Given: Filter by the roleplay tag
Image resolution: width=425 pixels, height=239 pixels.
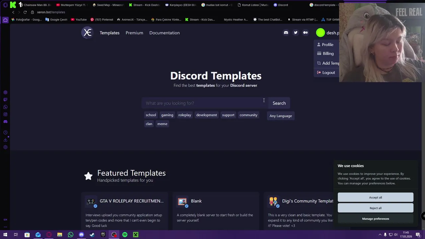Looking at the screenshot, I should (x=185, y=115).
